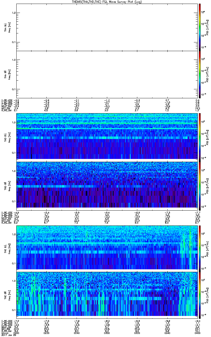Click the empty THA B-parallel plot panel
This screenshot has height=337, width=211.
[107, 74]
